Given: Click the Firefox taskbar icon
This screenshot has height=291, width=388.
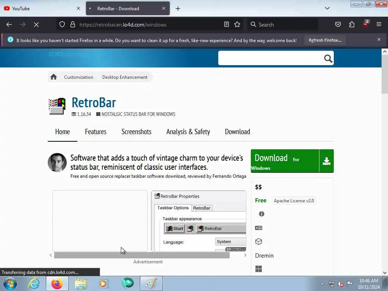Looking at the screenshot, I should [57, 283].
